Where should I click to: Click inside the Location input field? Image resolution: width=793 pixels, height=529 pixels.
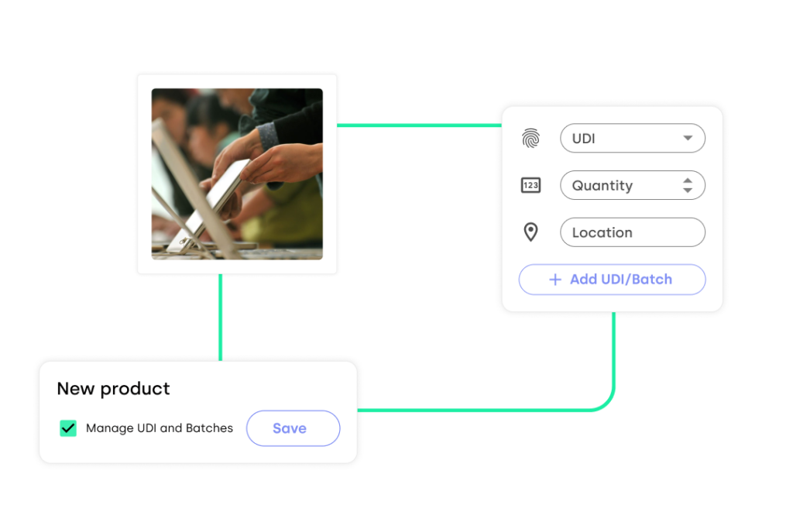(x=633, y=232)
